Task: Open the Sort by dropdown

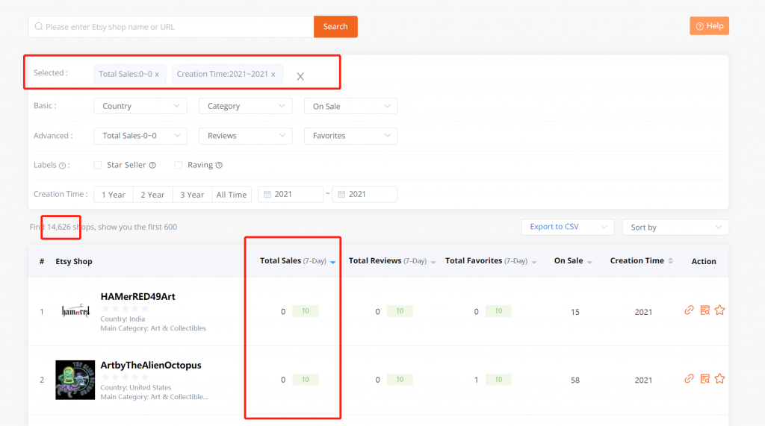Action: coord(675,227)
